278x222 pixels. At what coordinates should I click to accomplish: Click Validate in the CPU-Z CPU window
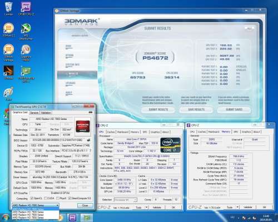coord(157,208)
